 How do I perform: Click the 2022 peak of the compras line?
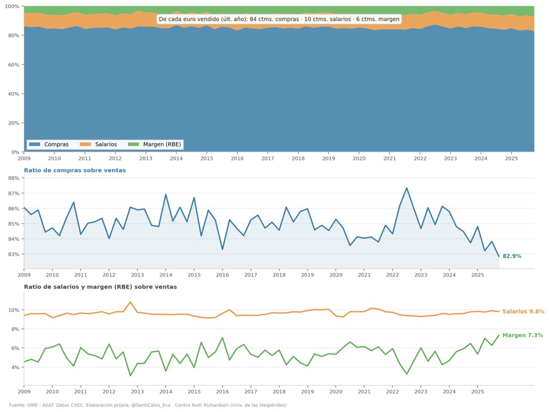pos(407,188)
